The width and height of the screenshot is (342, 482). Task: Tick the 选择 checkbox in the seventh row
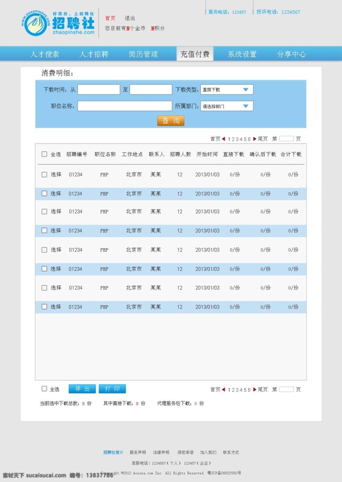pyautogui.click(x=44, y=287)
